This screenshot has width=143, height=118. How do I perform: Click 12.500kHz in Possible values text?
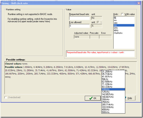pyautogui.click(x=101, y=67)
